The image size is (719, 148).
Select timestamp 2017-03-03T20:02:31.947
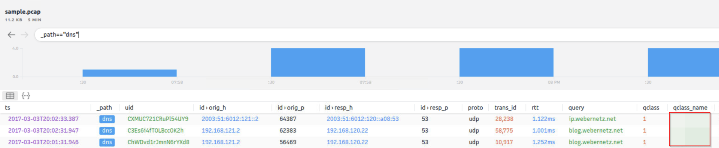point(43,130)
